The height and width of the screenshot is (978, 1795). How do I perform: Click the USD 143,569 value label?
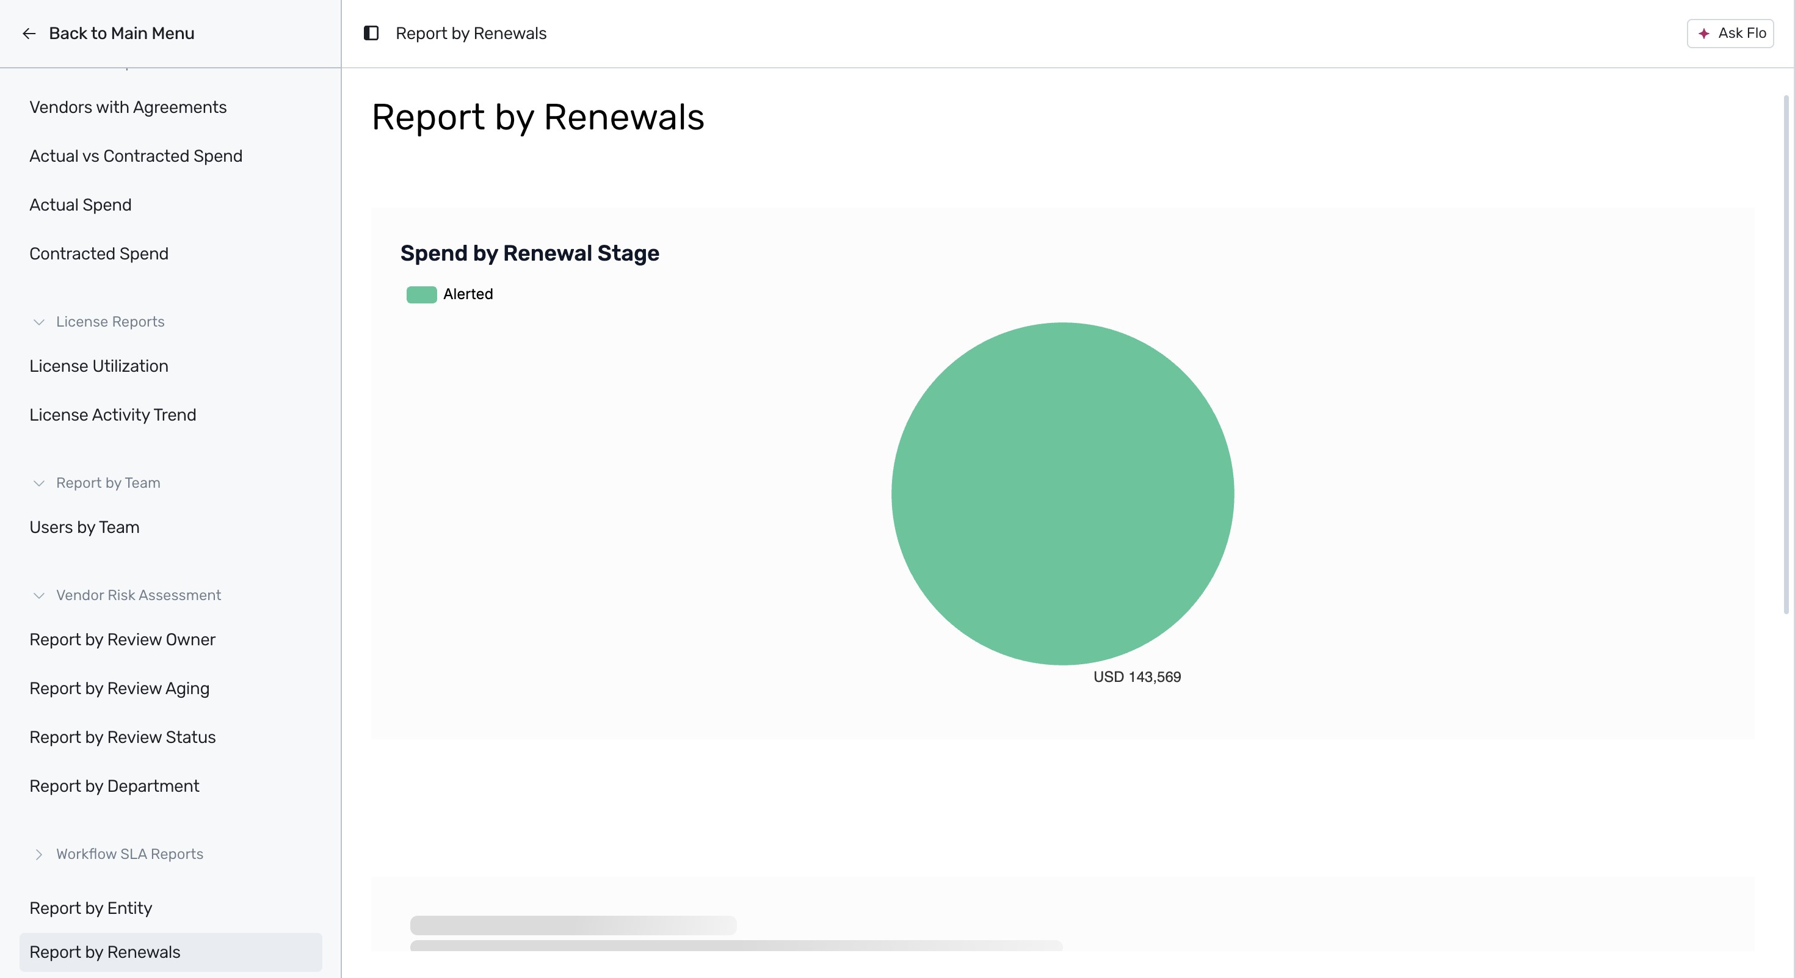(1136, 677)
